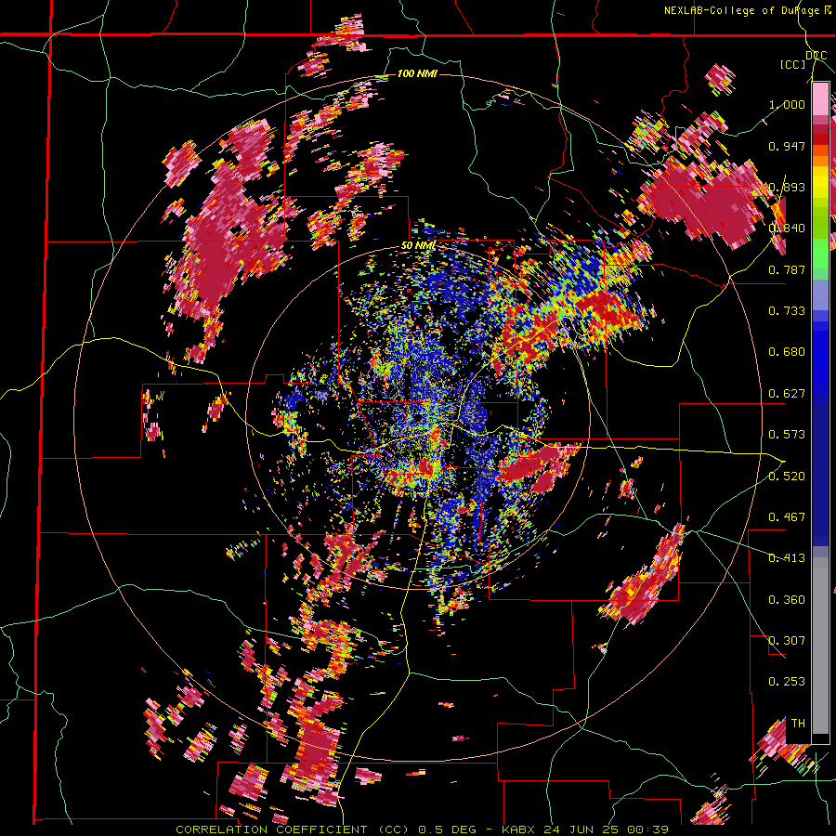Select the 0.573 legend value
This screenshot has height=836, width=836.
point(787,435)
